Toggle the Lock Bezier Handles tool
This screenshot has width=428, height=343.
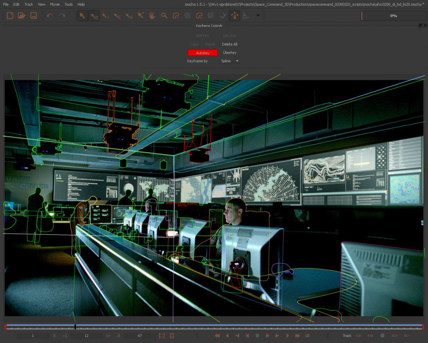click(x=234, y=16)
